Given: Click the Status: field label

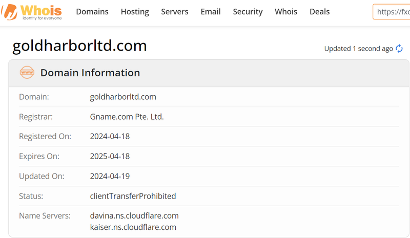Looking at the screenshot, I should click(31, 196).
